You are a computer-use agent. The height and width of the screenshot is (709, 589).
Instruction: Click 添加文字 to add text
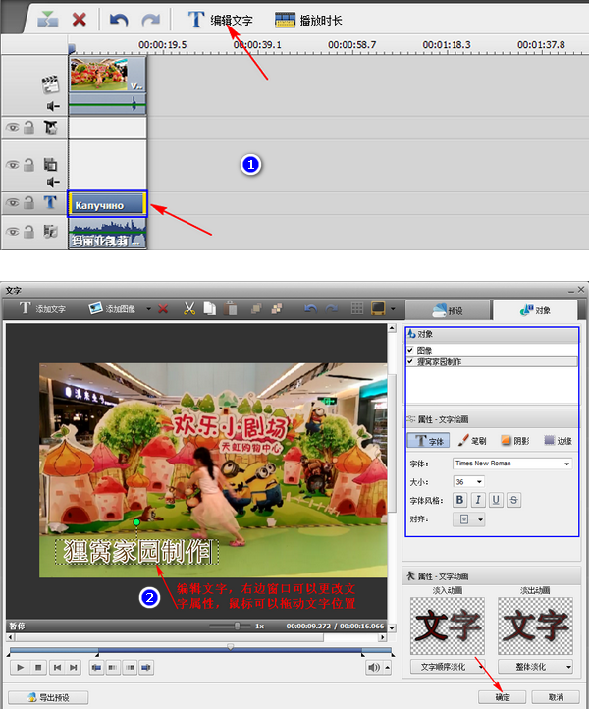[42, 308]
